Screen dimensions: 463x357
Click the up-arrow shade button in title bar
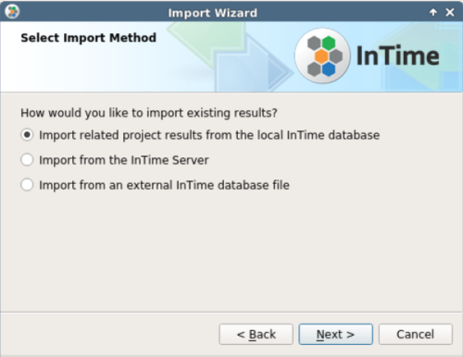[x=433, y=12]
